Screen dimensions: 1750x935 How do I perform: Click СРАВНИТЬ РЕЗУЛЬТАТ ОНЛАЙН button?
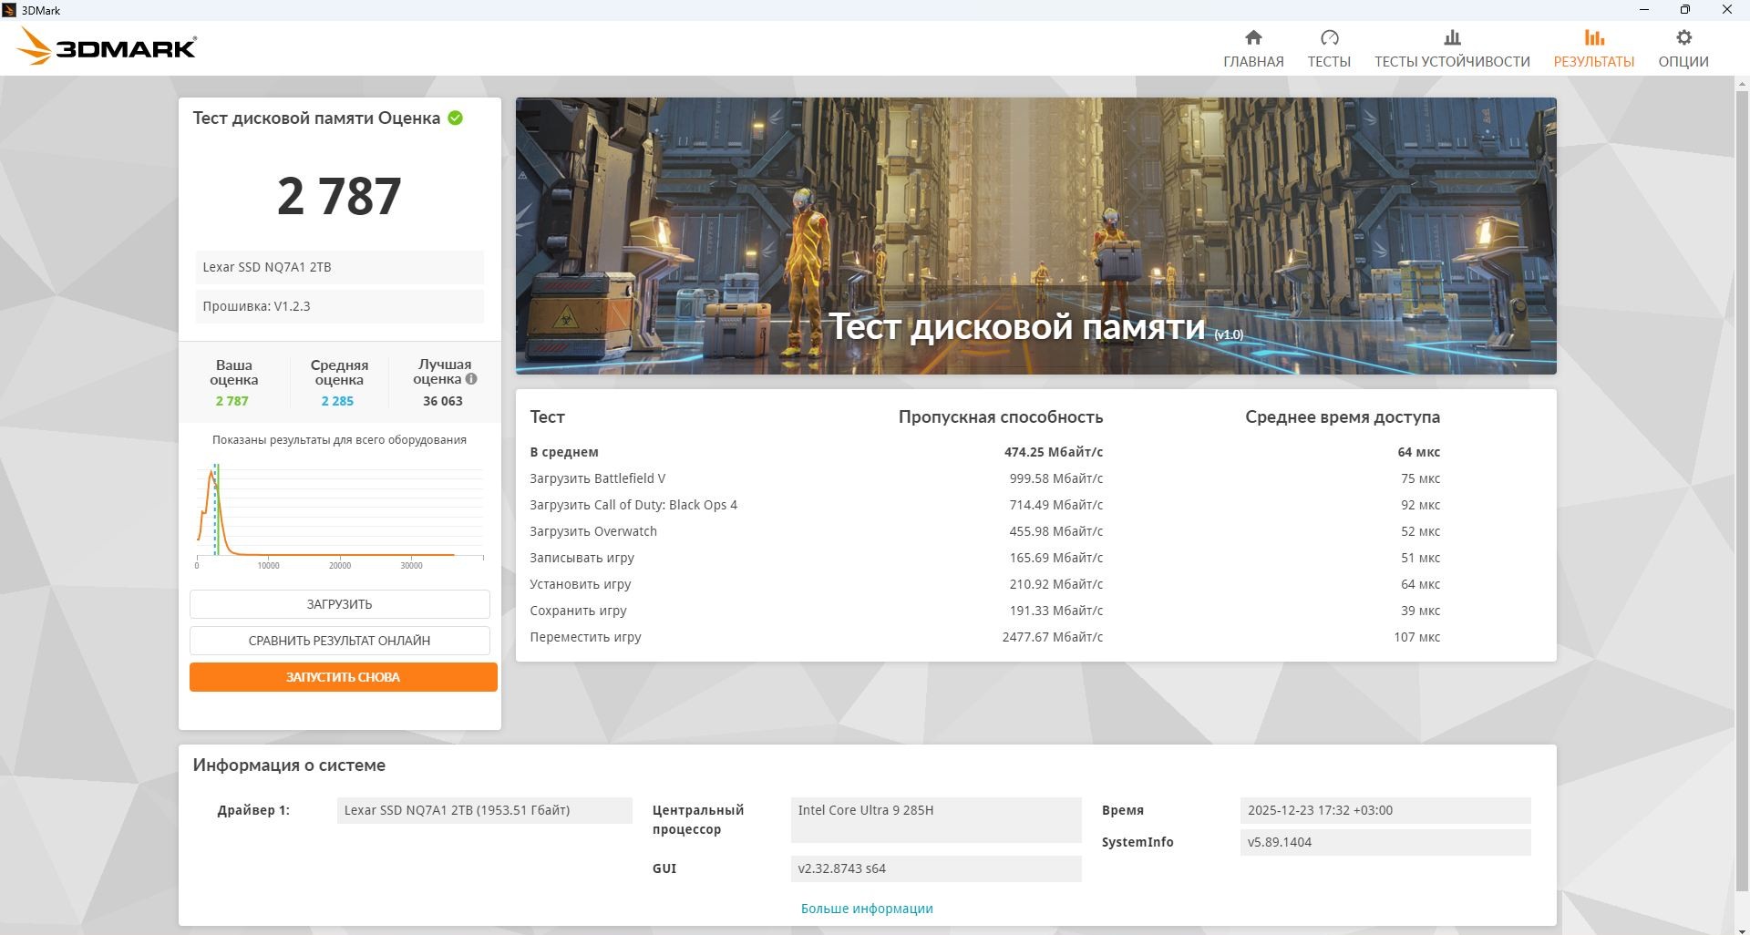click(x=339, y=641)
